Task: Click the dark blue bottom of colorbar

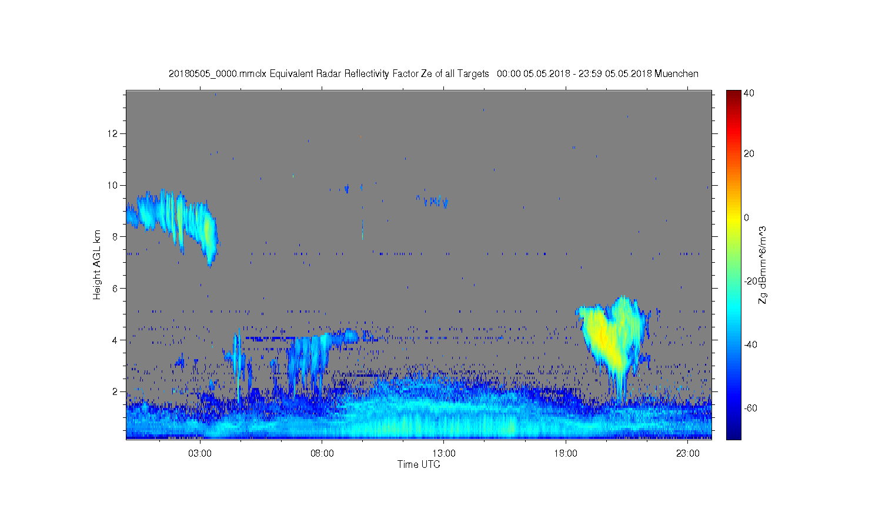Action: (x=733, y=434)
